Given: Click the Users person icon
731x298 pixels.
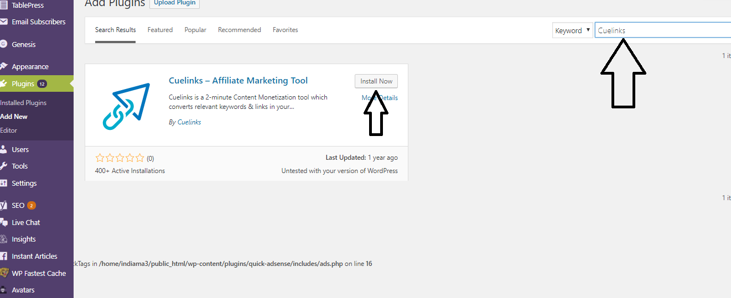Looking at the screenshot, I should click(3, 149).
